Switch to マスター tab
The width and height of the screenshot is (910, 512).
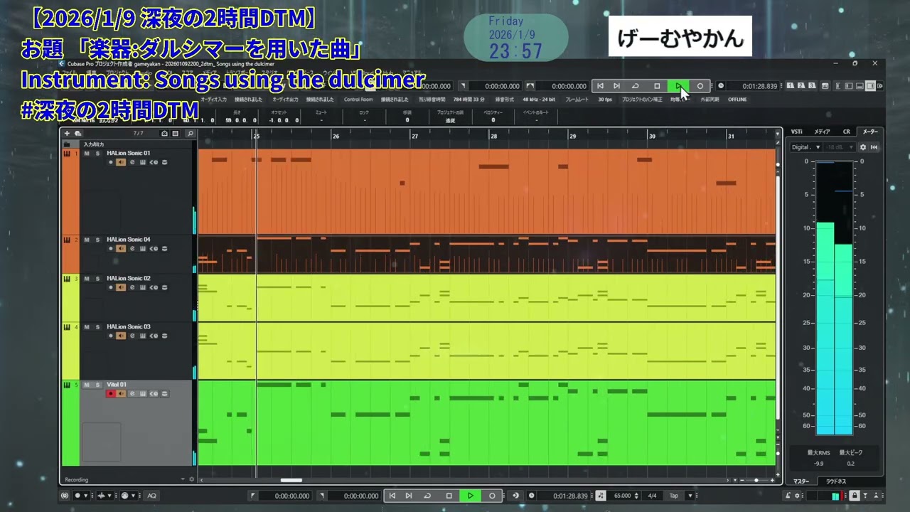click(x=801, y=481)
